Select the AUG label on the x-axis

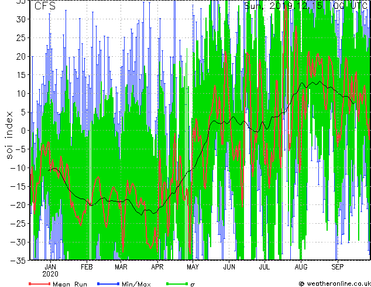(x=301, y=266)
